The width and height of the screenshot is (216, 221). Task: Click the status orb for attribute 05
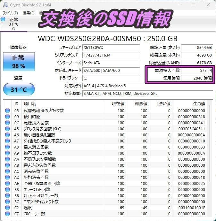coord(7,111)
